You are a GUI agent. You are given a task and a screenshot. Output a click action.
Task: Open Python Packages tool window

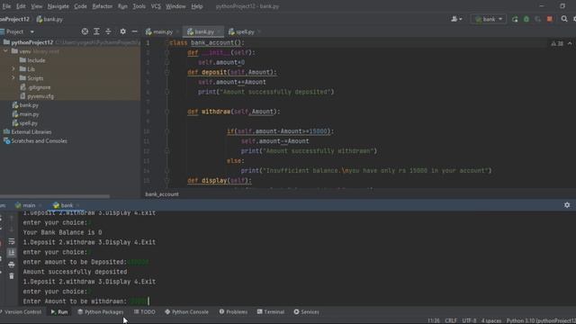(101, 312)
